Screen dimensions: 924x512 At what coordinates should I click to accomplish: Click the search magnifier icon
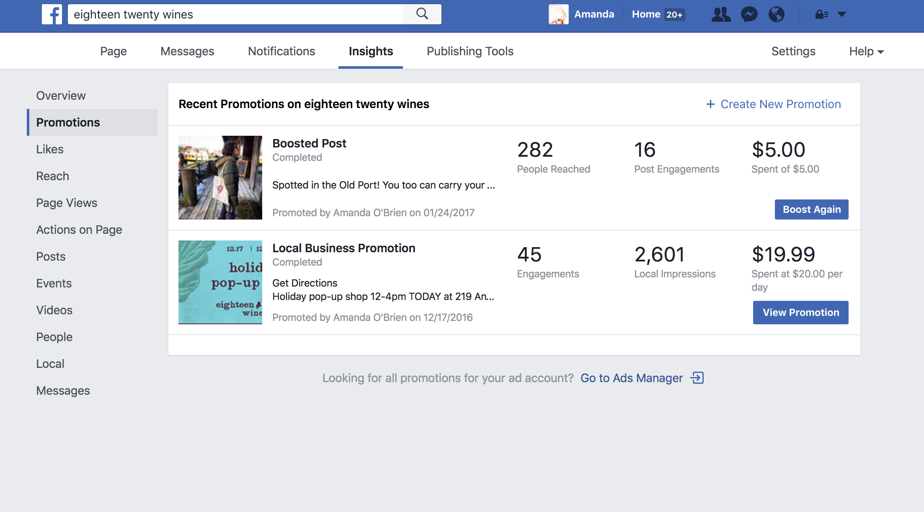tap(422, 14)
